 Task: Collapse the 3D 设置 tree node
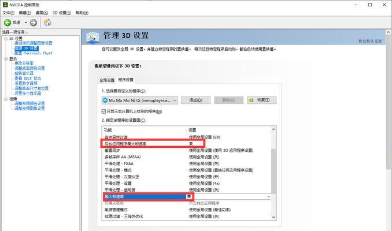coord(6,39)
